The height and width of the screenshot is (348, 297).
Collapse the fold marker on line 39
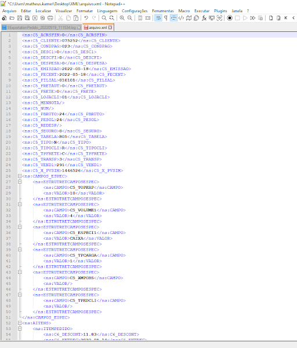coord(20,250)
